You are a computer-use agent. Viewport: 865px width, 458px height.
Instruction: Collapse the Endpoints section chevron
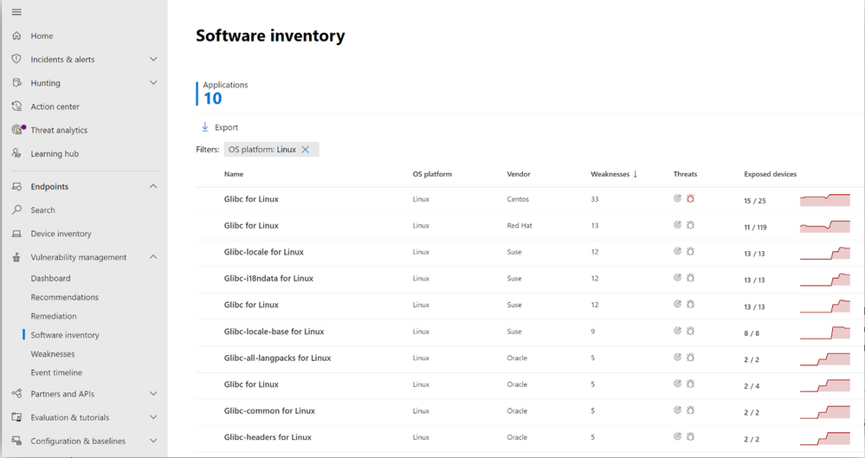153,186
